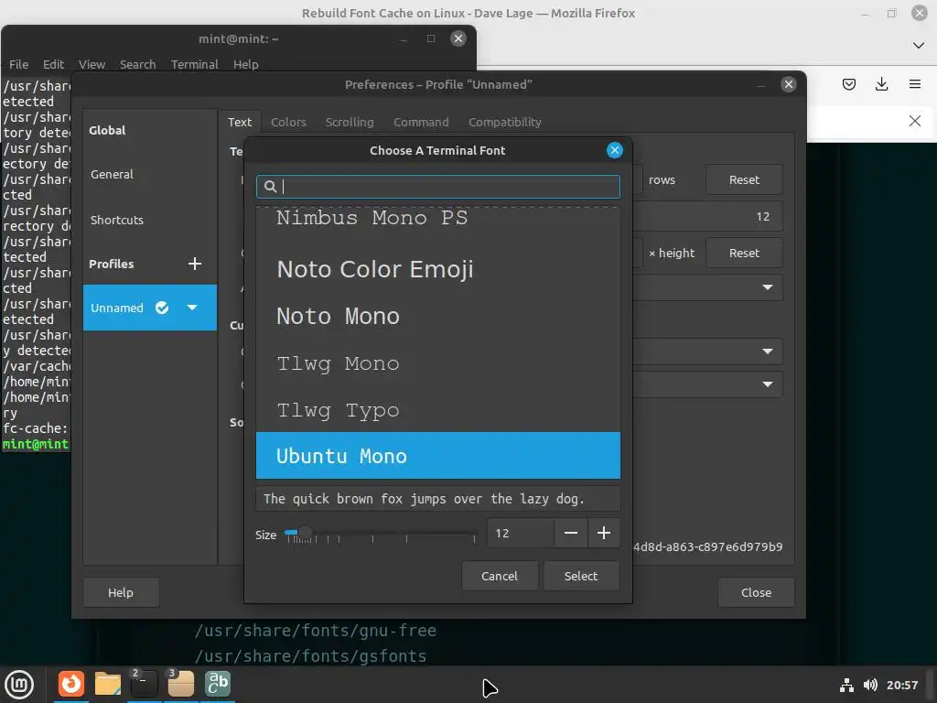Screen dimensions: 937x703
Task: Click Firefox Pocket save icon
Action: (x=848, y=84)
